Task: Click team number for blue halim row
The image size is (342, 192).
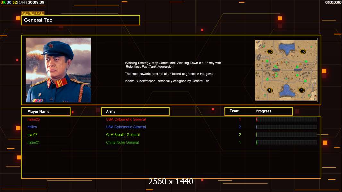Action: tap(240, 127)
